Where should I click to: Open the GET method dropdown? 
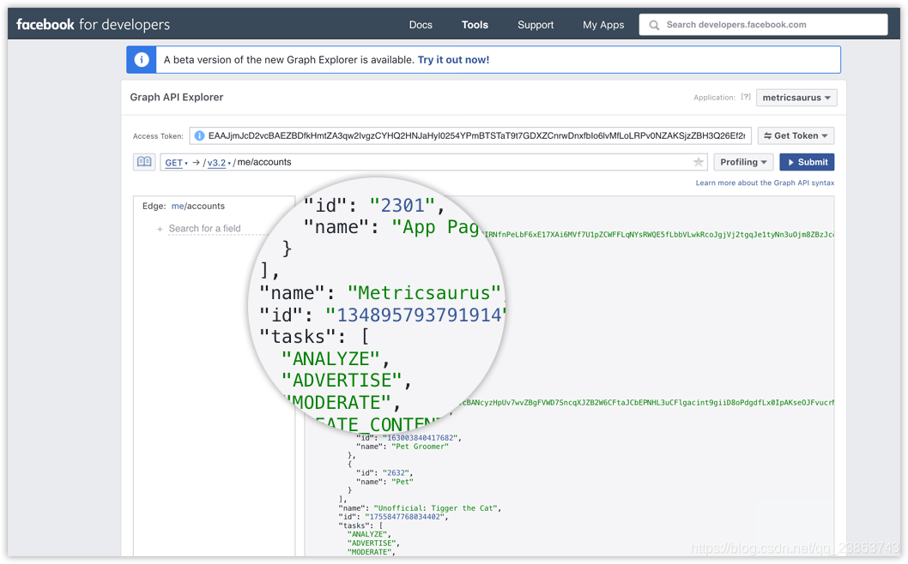pos(176,163)
